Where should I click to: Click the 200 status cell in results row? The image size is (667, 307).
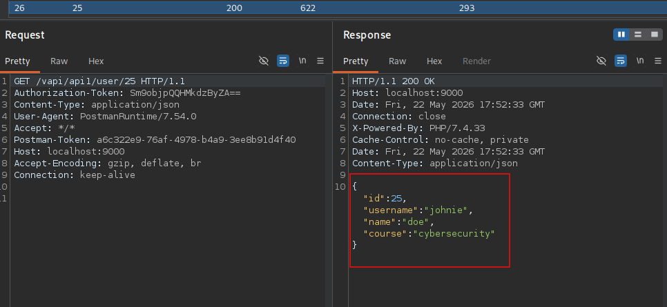(x=234, y=8)
